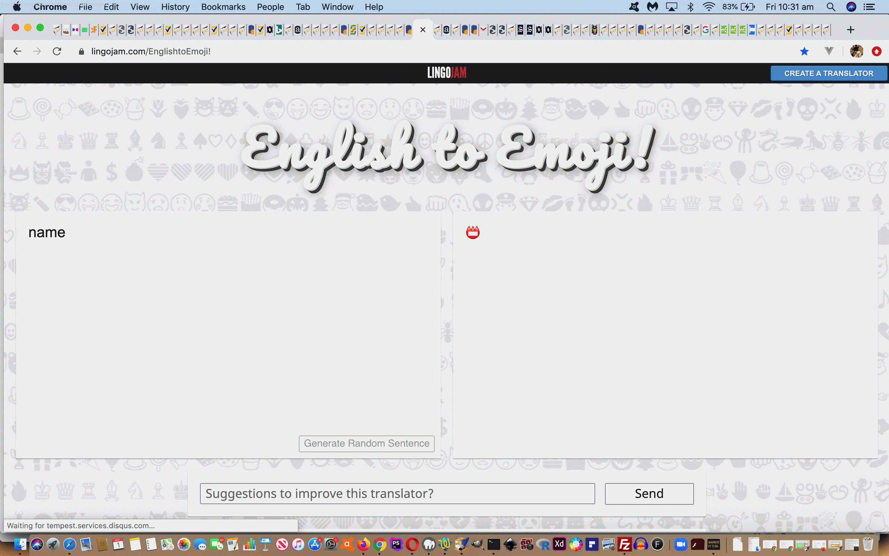Click the Create a Translator button
The image size is (889, 556).
point(828,73)
